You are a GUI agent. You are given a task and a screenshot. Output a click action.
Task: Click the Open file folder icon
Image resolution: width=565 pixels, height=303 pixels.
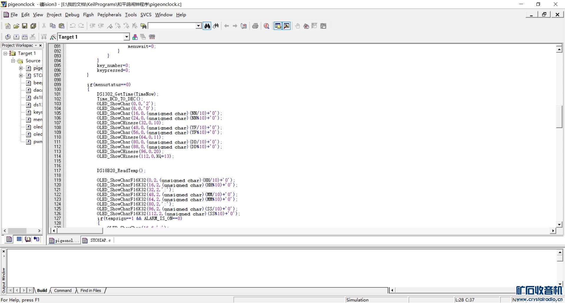(16, 26)
